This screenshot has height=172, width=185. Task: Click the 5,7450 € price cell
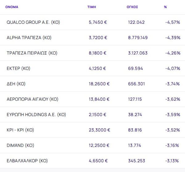pyautogui.click(x=97, y=22)
